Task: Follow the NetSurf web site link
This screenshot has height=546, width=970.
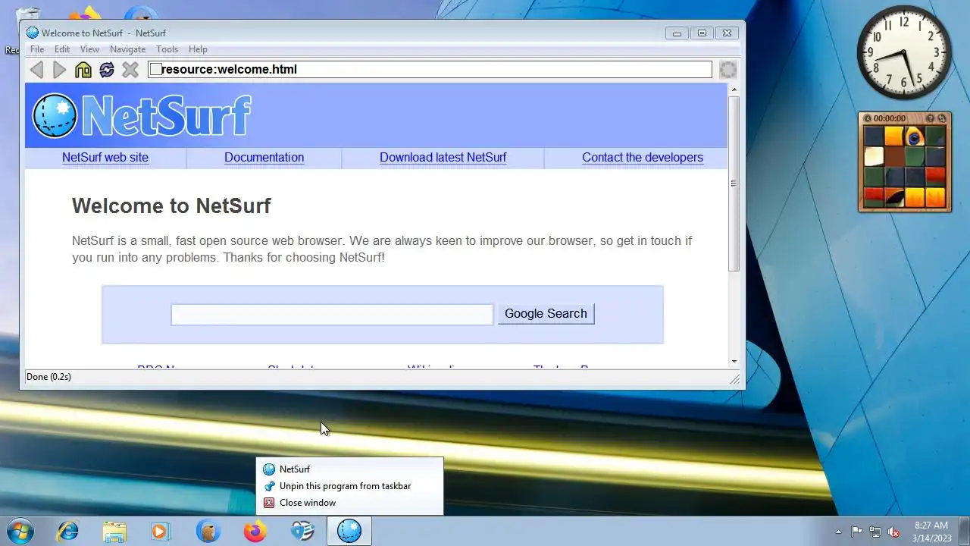Action: (x=105, y=158)
